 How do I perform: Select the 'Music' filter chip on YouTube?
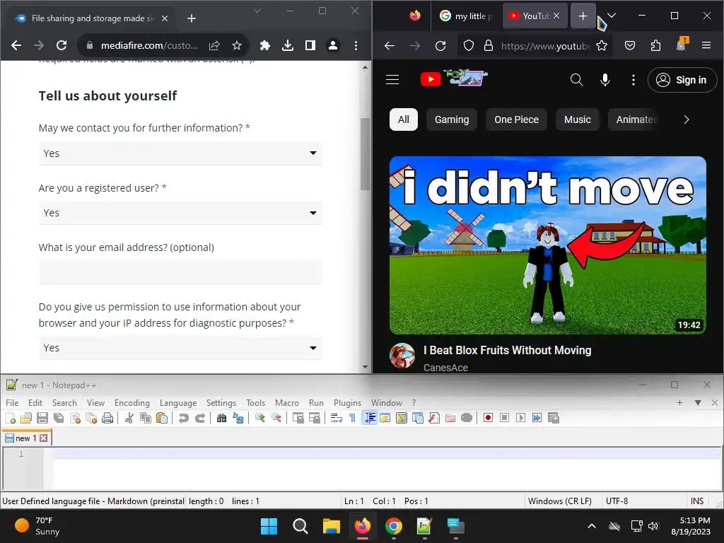click(577, 119)
